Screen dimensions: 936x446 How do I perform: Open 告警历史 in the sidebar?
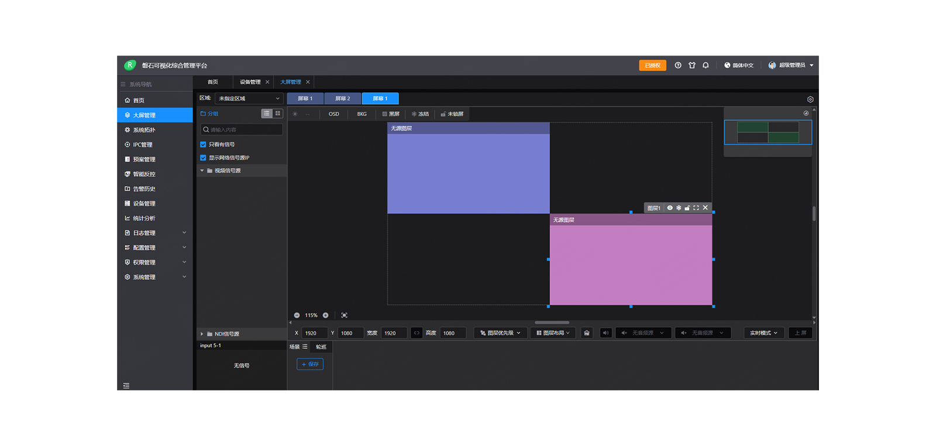155,188
